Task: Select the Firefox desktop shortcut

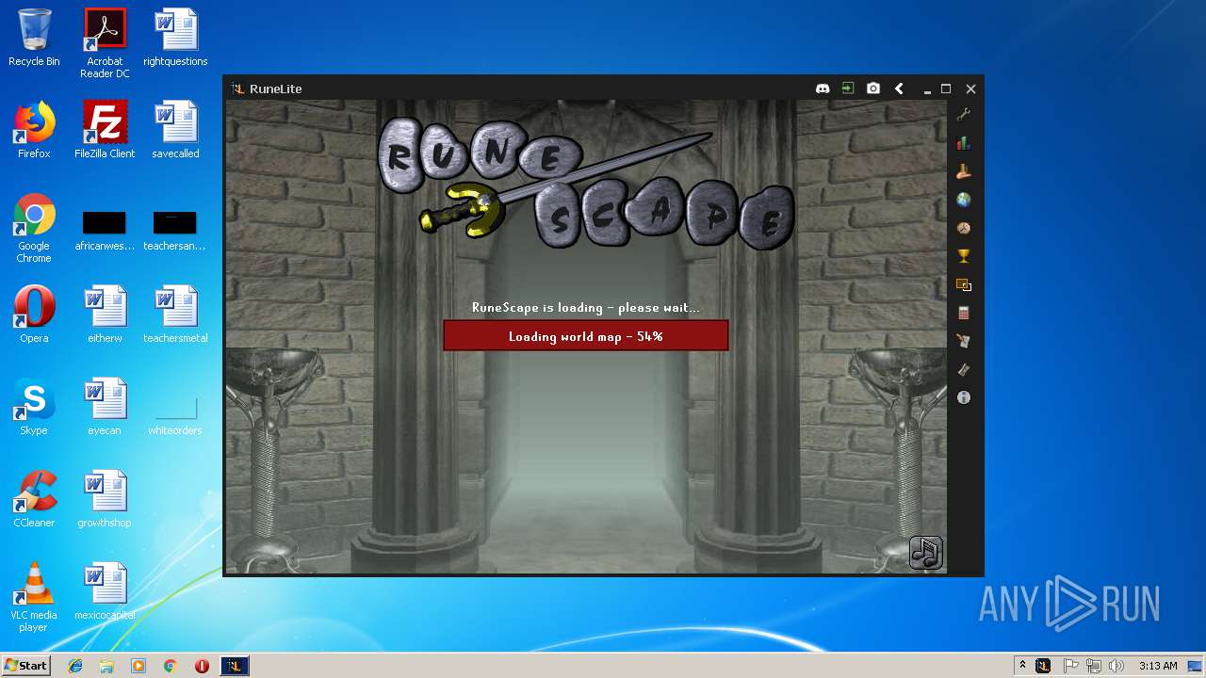Action: pyautogui.click(x=34, y=130)
